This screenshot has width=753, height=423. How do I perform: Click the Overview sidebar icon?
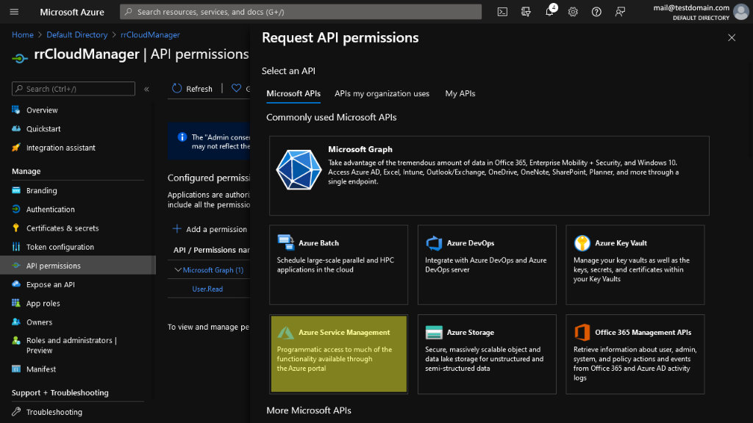click(16, 110)
